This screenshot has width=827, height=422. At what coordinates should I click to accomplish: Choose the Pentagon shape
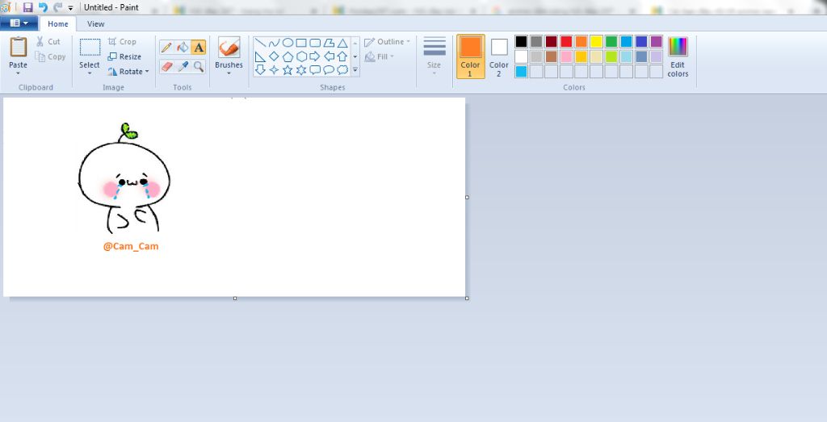click(x=288, y=56)
